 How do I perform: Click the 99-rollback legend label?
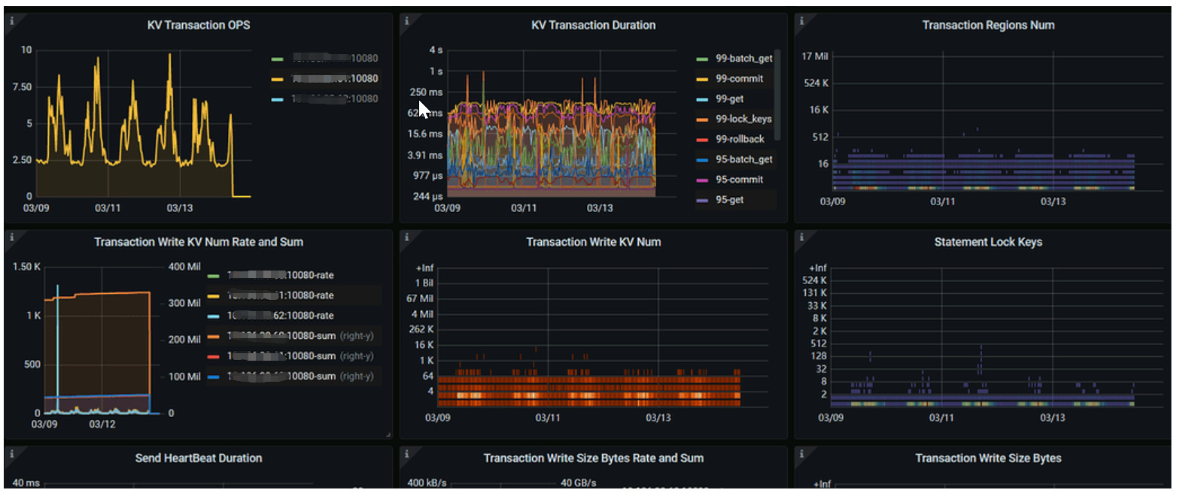(x=739, y=139)
